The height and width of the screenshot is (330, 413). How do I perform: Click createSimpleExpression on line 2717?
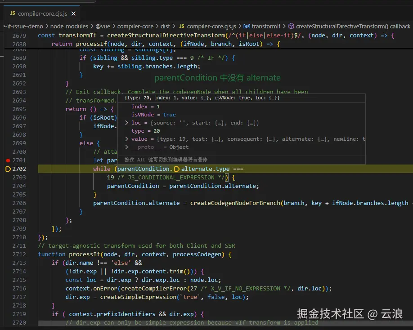[138, 297]
